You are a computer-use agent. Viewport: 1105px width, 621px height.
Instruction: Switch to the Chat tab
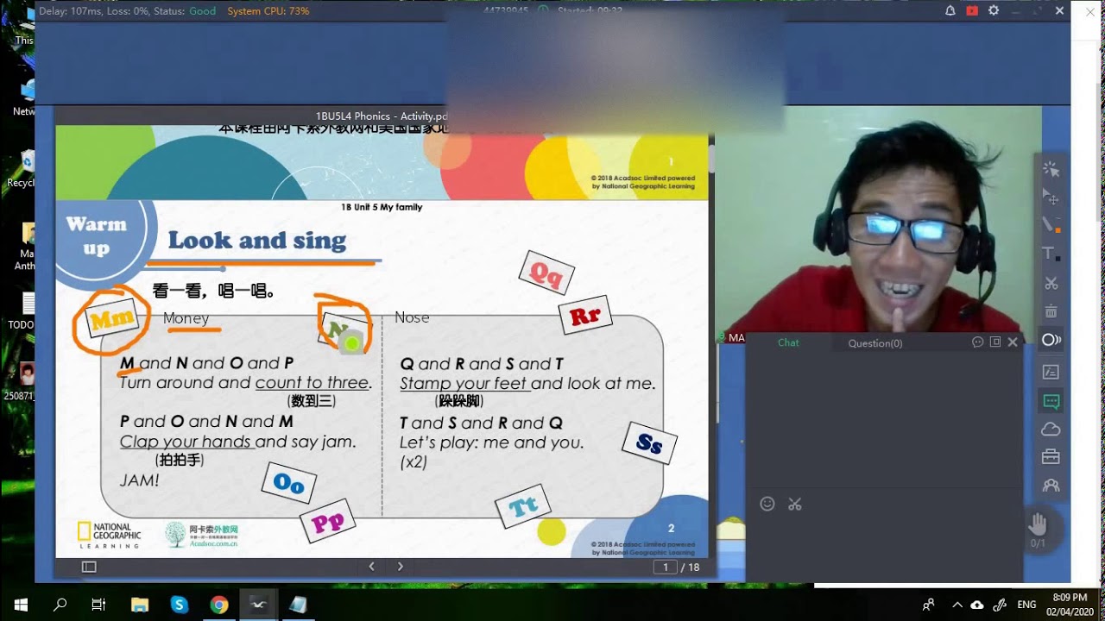tap(788, 342)
